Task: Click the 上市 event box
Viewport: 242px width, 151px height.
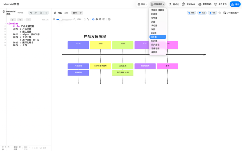Action: tap(167, 66)
